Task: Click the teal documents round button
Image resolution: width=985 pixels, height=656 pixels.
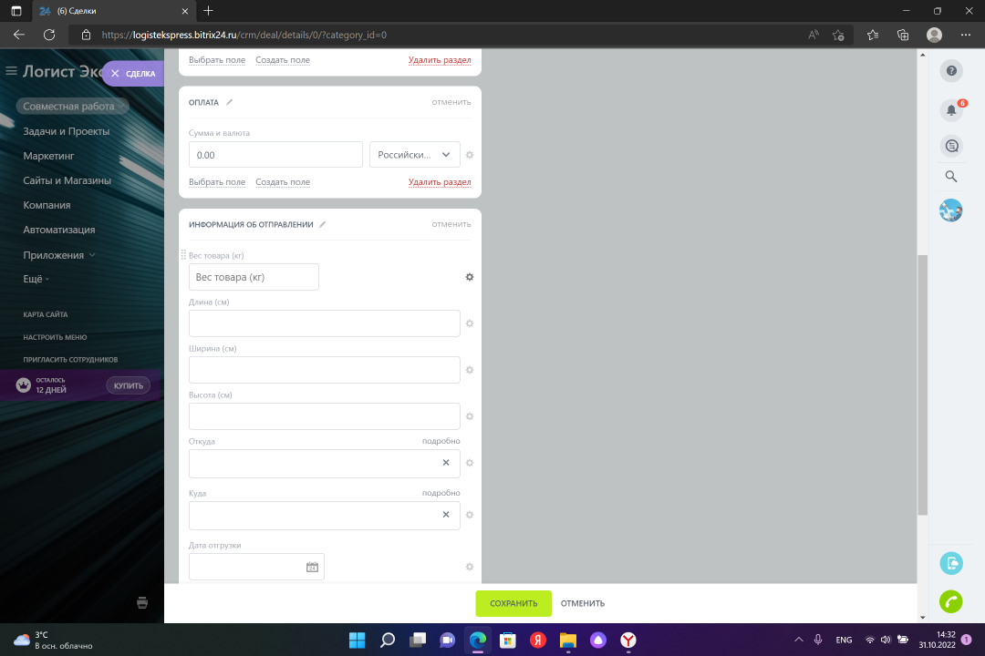Action: (951, 563)
